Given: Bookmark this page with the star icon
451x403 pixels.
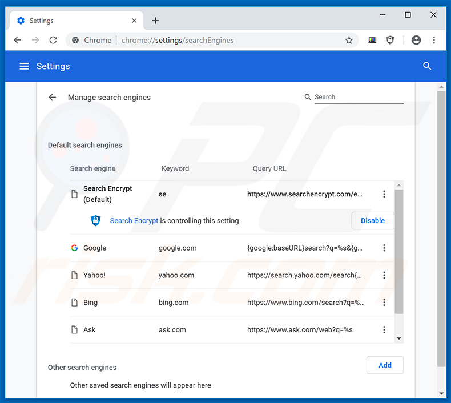Looking at the screenshot, I should [x=349, y=40].
